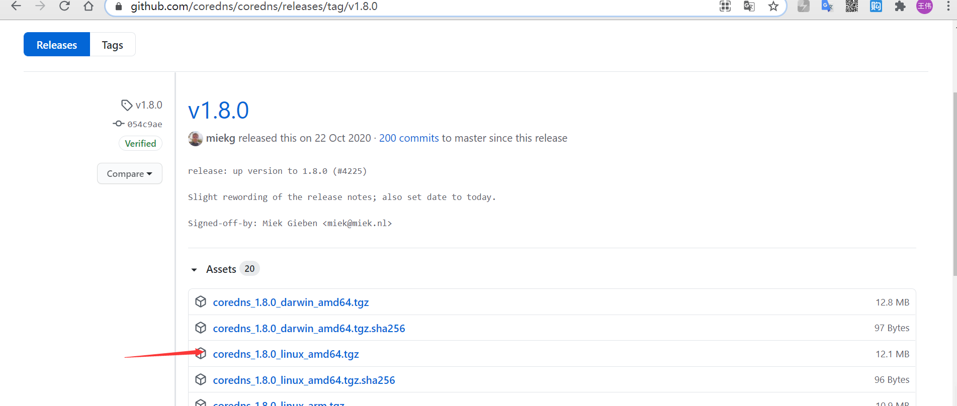This screenshot has width=957, height=406.
Task: Open the miekg author link
Action: click(x=221, y=138)
